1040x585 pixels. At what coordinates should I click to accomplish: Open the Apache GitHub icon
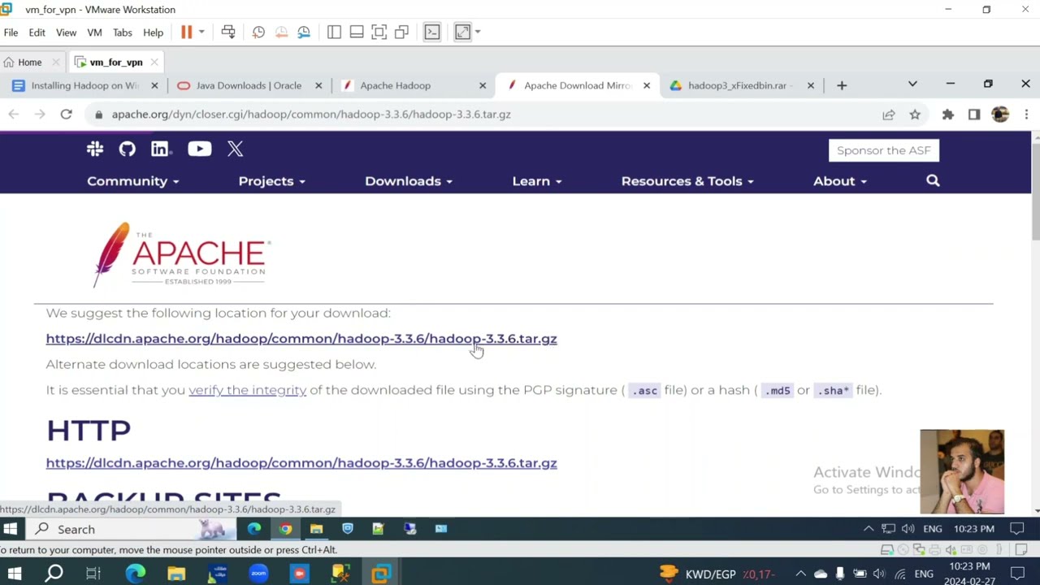tap(127, 149)
